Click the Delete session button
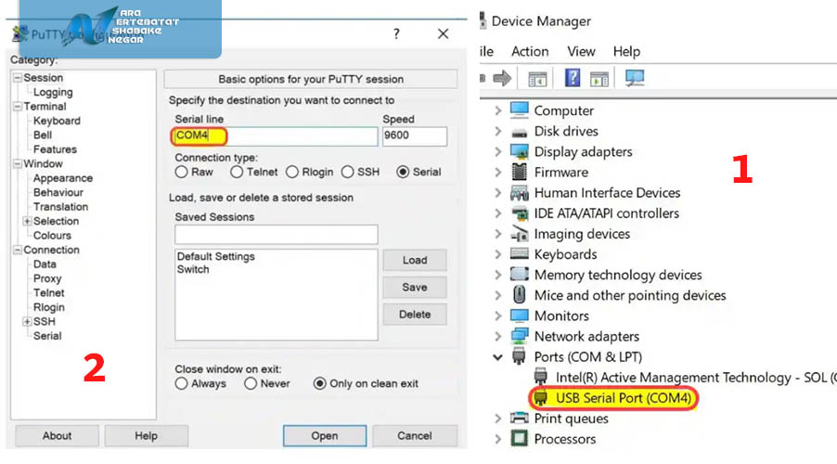Image resolution: width=837 pixels, height=464 pixels. point(415,315)
